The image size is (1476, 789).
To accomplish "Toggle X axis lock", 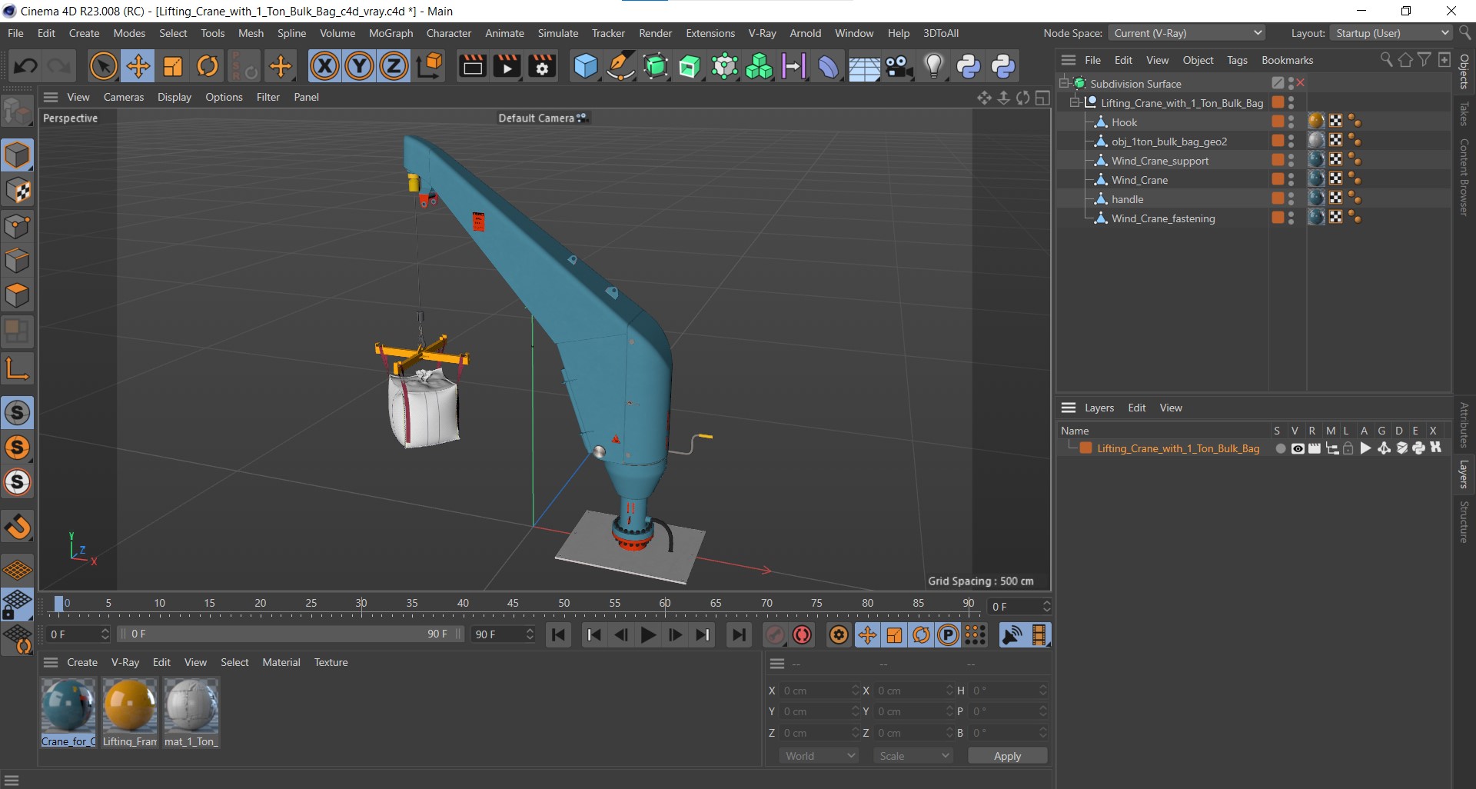I will [x=324, y=66].
